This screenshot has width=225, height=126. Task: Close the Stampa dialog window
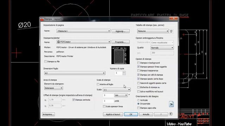click(x=173, y=18)
